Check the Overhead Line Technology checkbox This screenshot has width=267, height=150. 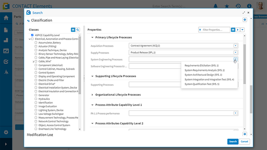(36, 129)
